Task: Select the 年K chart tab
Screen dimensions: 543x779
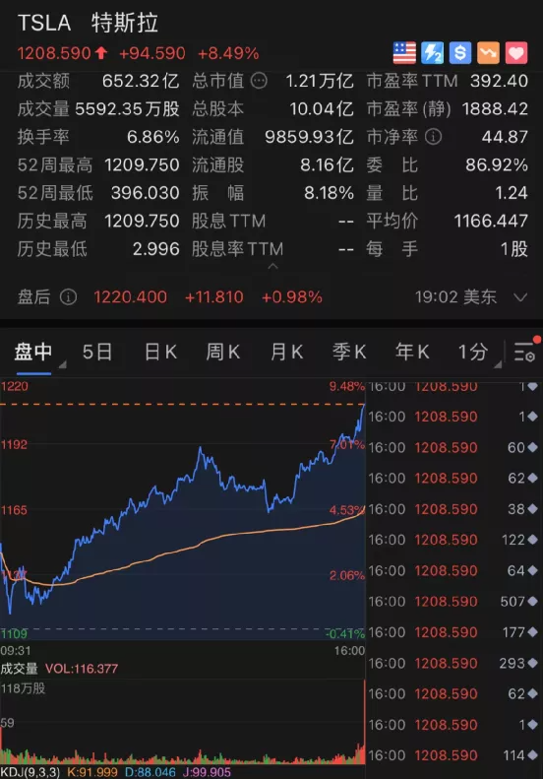Action: click(x=412, y=353)
